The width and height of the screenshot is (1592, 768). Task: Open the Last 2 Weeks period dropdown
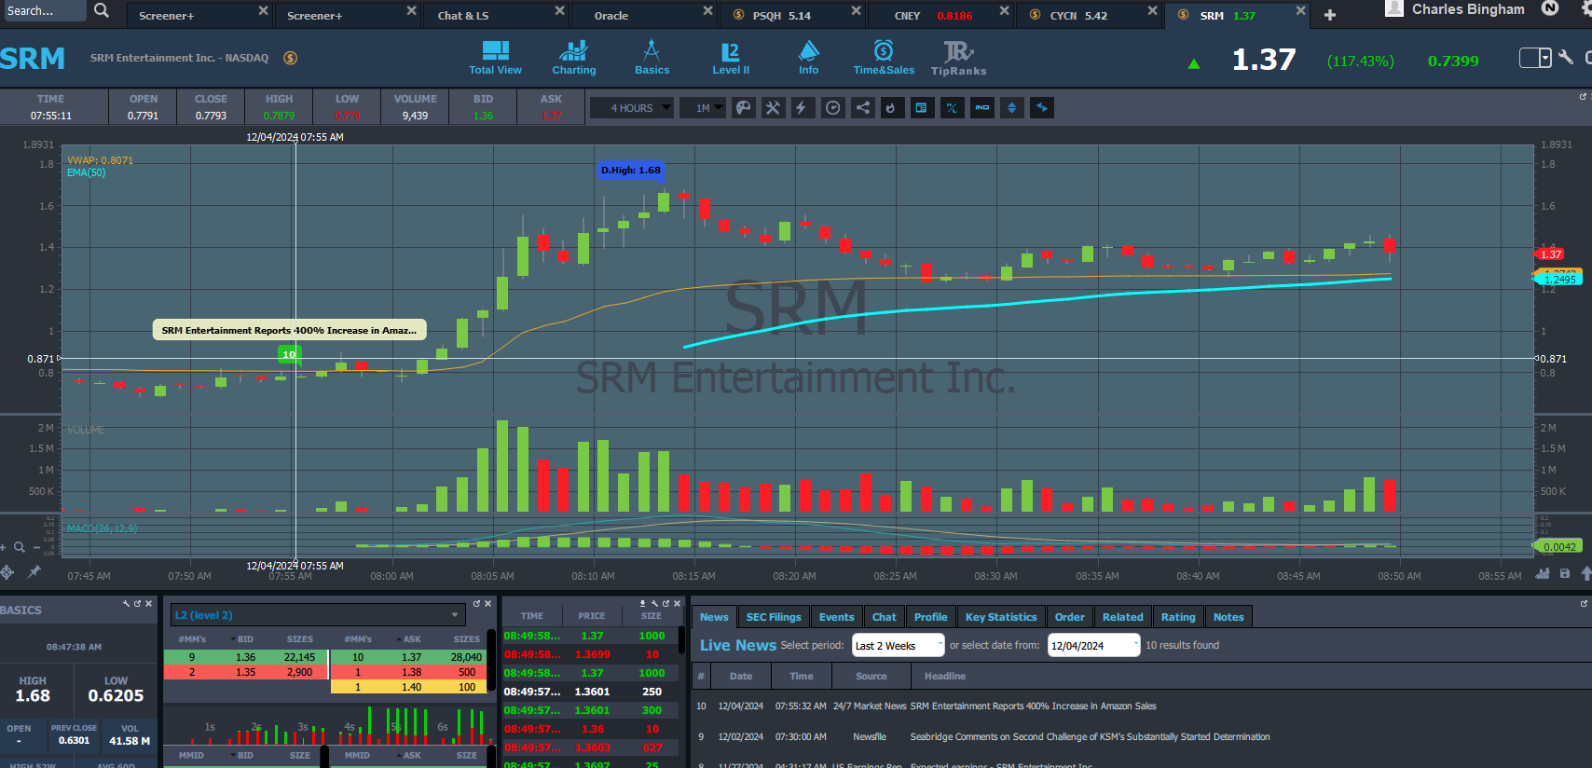(899, 645)
